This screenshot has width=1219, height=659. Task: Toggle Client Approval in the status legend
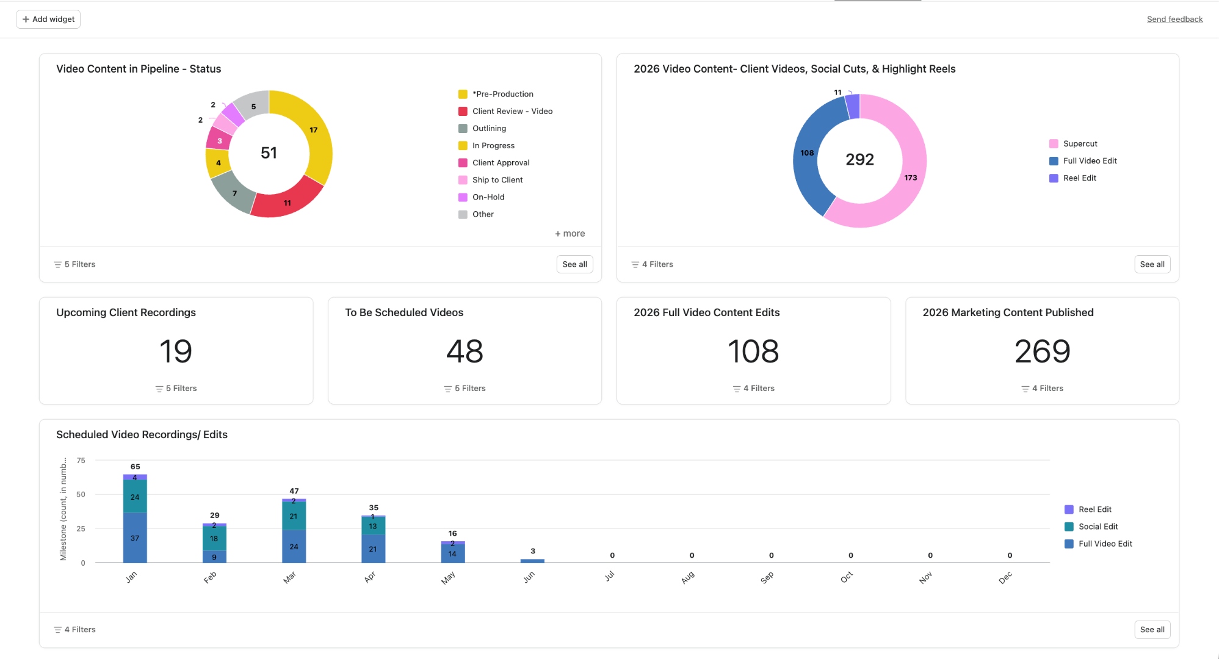pos(501,162)
